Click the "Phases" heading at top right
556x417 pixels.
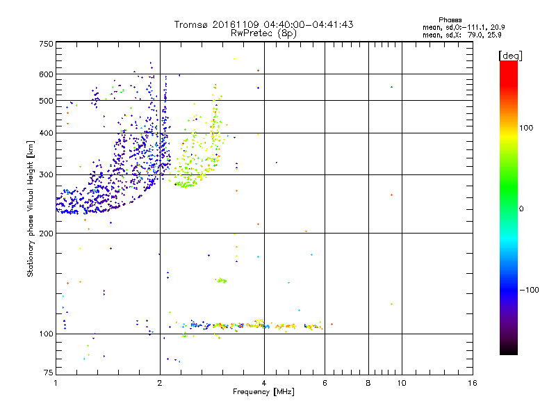tap(450, 20)
